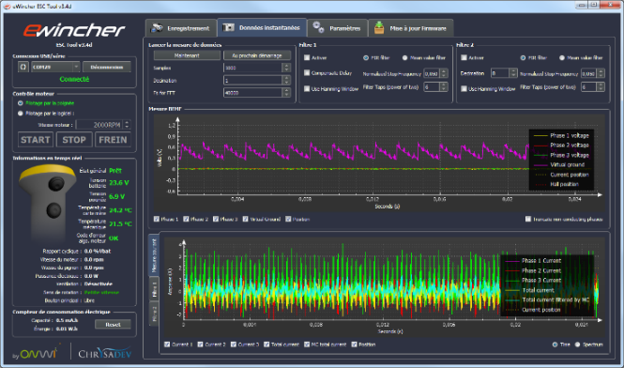Click the Déconnexion button
The image size is (624, 368).
click(x=107, y=67)
